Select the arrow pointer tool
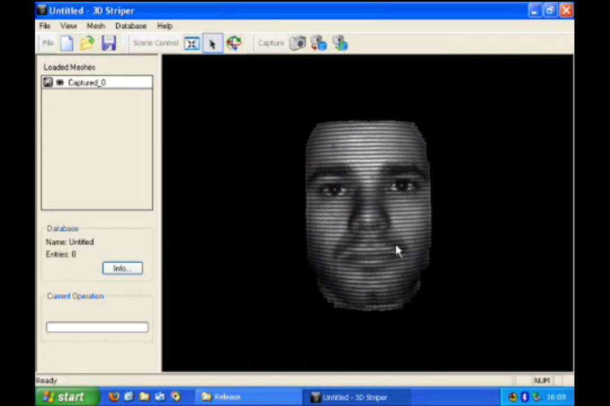610x406 pixels. coord(212,43)
